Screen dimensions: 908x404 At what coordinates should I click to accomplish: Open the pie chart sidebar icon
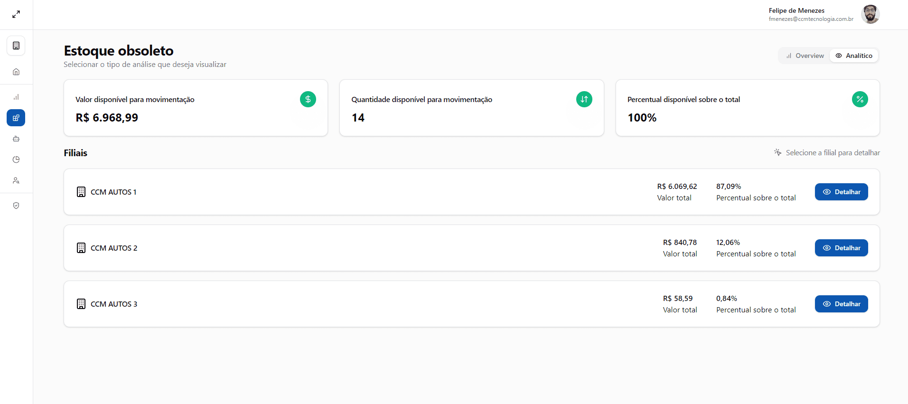pos(16,160)
